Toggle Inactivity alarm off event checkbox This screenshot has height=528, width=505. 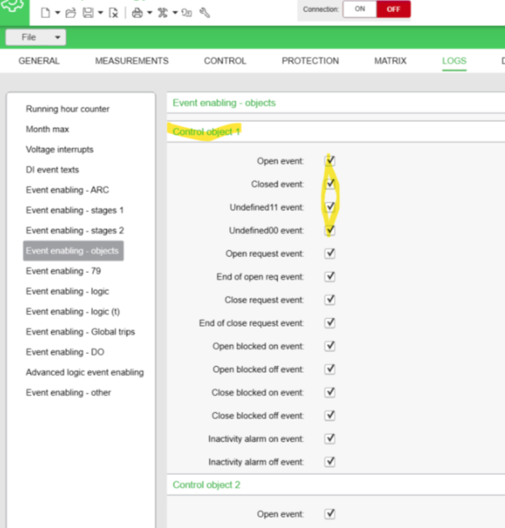pos(329,462)
